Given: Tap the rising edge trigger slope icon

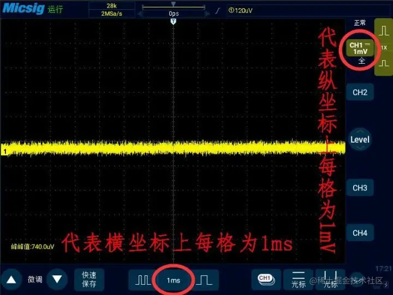Looking at the screenshot, I should pos(218,10).
